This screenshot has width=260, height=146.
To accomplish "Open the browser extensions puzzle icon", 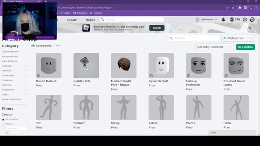I will tap(240, 8).
